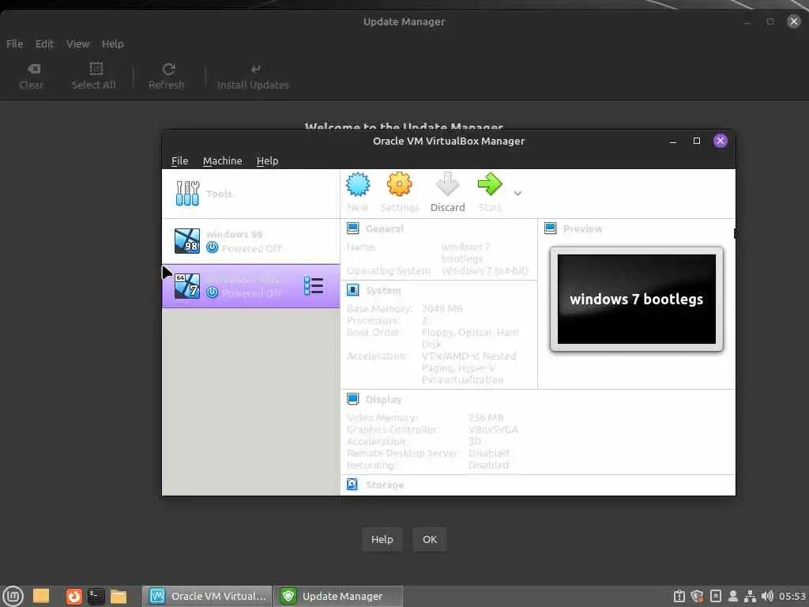Click the OK button in Update Manager

pyautogui.click(x=430, y=539)
